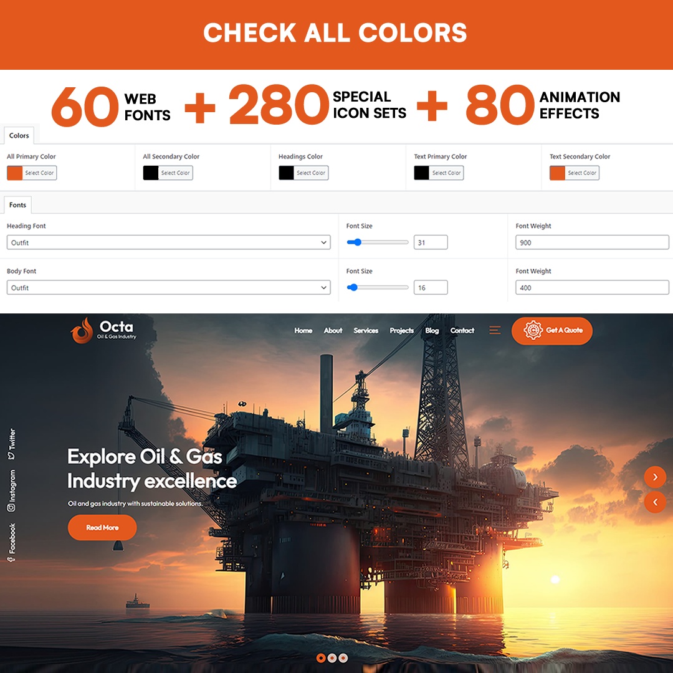Expand the Body Font dropdown
Image resolution: width=673 pixels, height=673 pixels.
(168, 287)
